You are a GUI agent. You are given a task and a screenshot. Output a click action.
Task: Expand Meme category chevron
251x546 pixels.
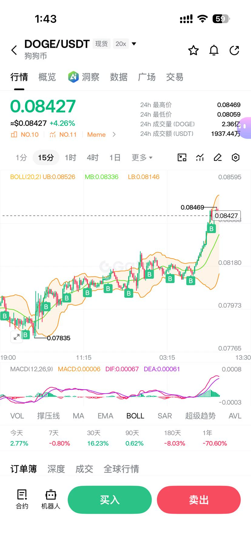coord(114,134)
